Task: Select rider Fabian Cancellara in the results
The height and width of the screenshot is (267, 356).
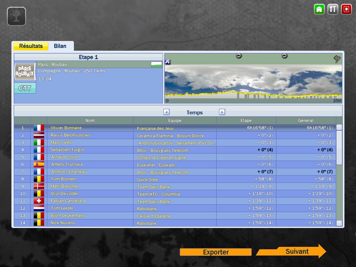Action: (x=68, y=201)
